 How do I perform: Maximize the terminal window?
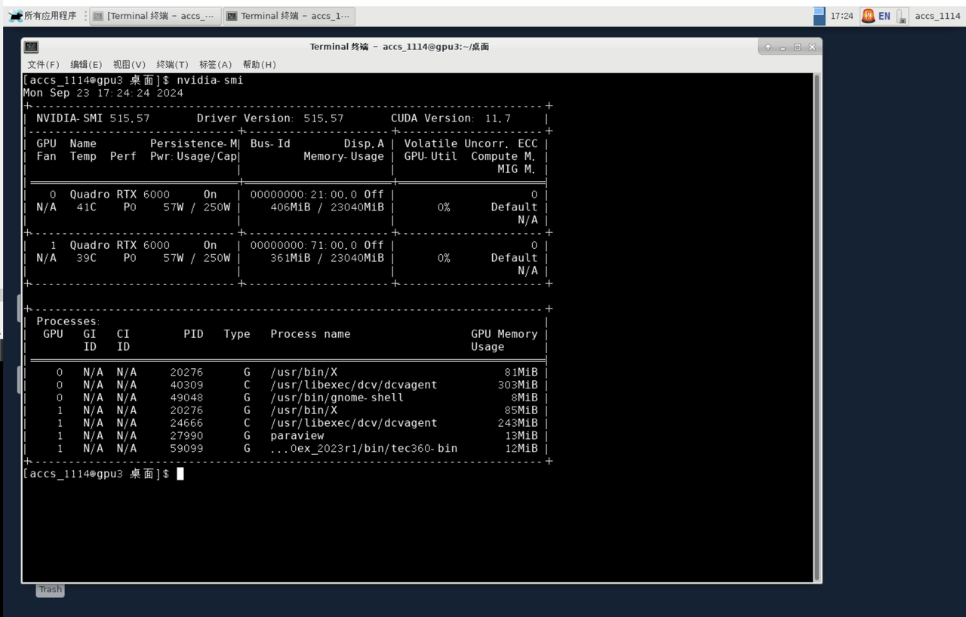coord(797,47)
